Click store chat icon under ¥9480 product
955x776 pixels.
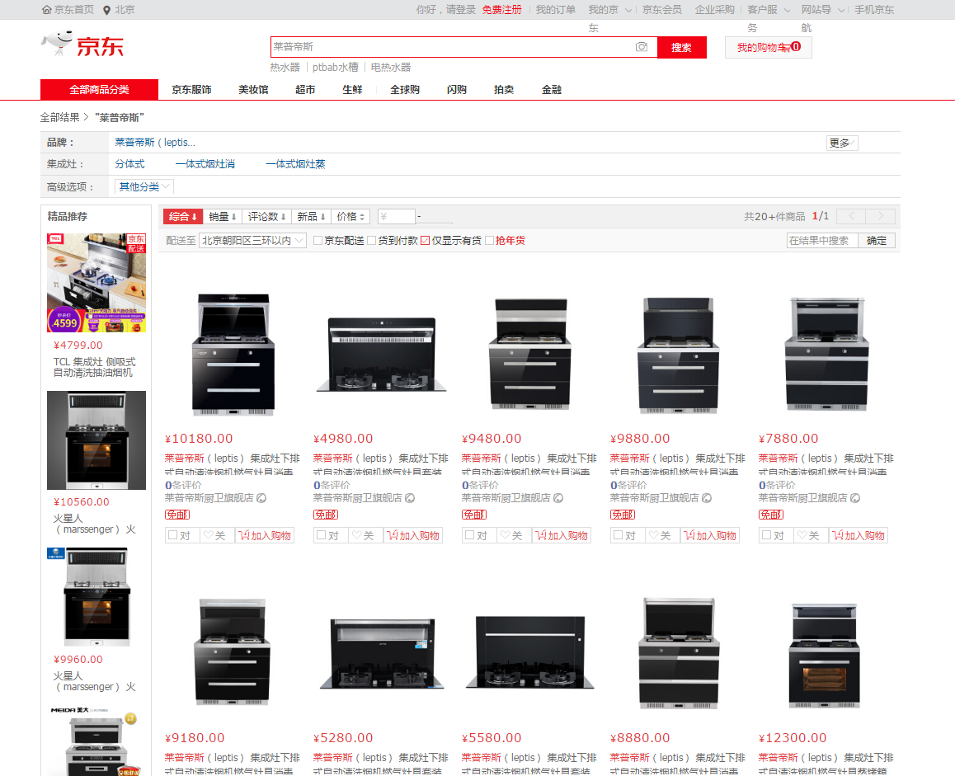pyautogui.click(x=558, y=498)
